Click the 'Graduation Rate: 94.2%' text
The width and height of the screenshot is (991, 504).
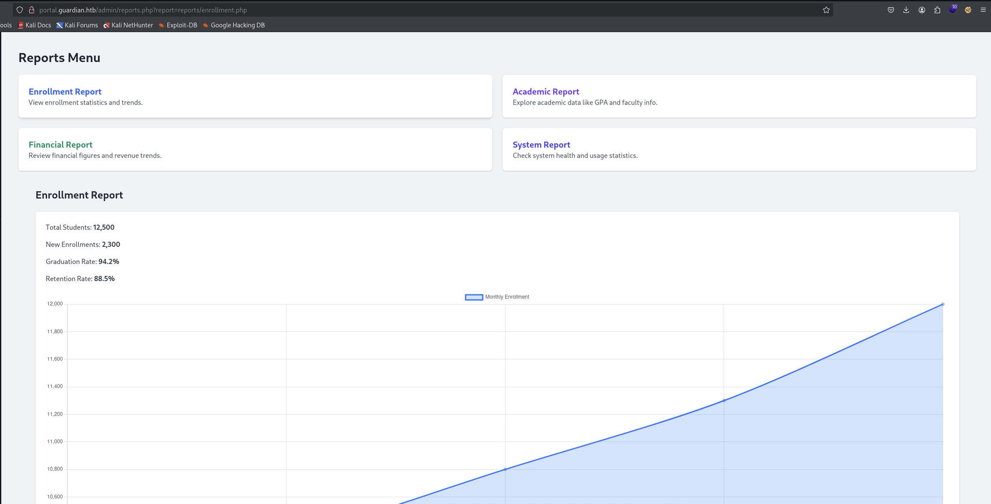click(83, 261)
